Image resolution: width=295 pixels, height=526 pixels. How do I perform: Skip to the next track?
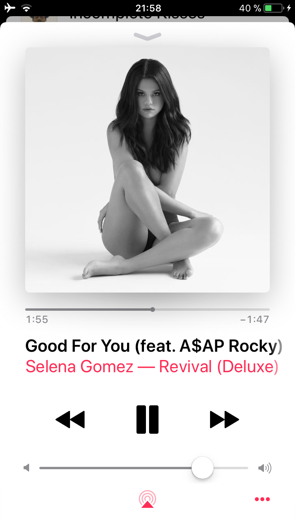pyautogui.click(x=225, y=419)
